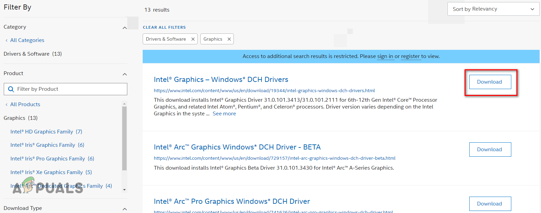Open the Sort by Relevancy dropdown
This screenshot has width=541, height=213.
tap(493, 9)
